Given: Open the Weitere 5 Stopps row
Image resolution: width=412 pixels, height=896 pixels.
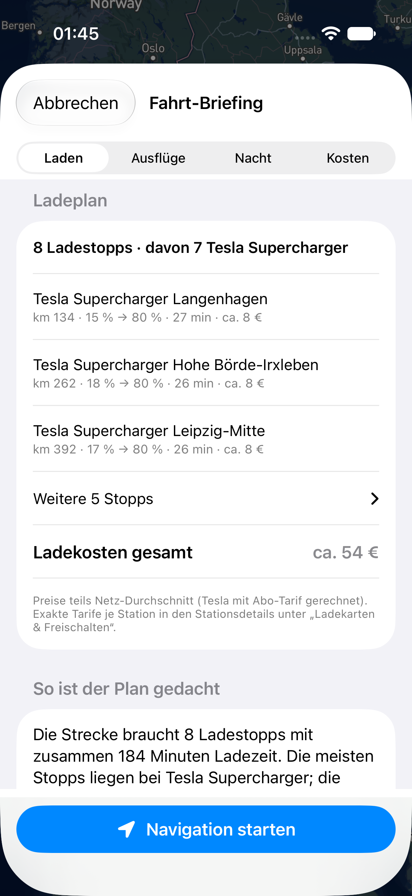Looking at the screenshot, I should [x=206, y=499].
